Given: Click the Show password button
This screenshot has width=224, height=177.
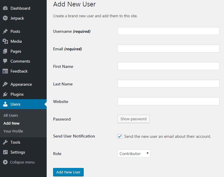Looking at the screenshot, I should pyautogui.click(x=133, y=119).
